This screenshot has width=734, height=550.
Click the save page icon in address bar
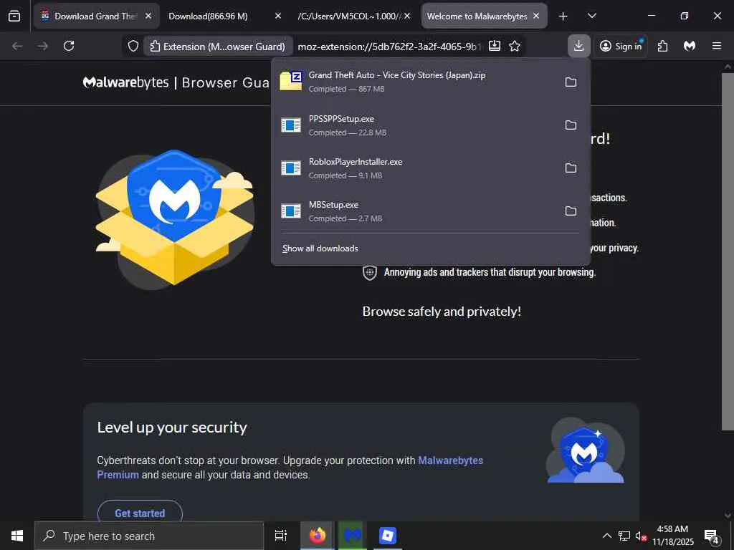tap(495, 46)
